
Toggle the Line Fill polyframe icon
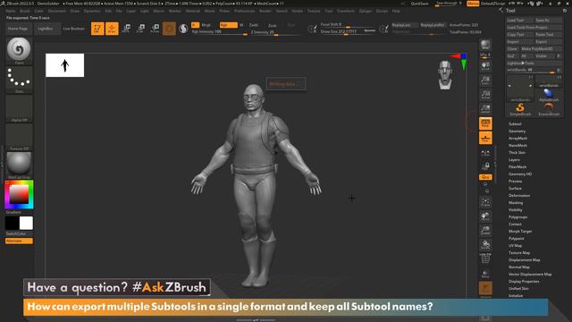(485, 258)
